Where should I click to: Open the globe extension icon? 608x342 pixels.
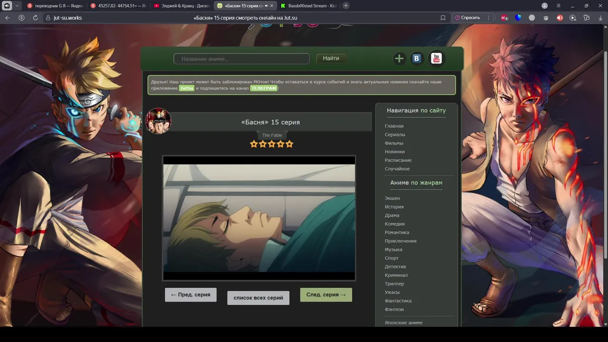click(532, 18)
